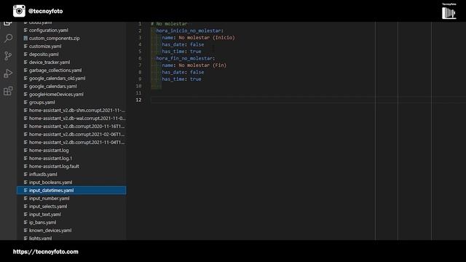Open the Search view in activity bar
This screenshot has height=262, width=466.
pyautogui.click(x=8, y=38)
